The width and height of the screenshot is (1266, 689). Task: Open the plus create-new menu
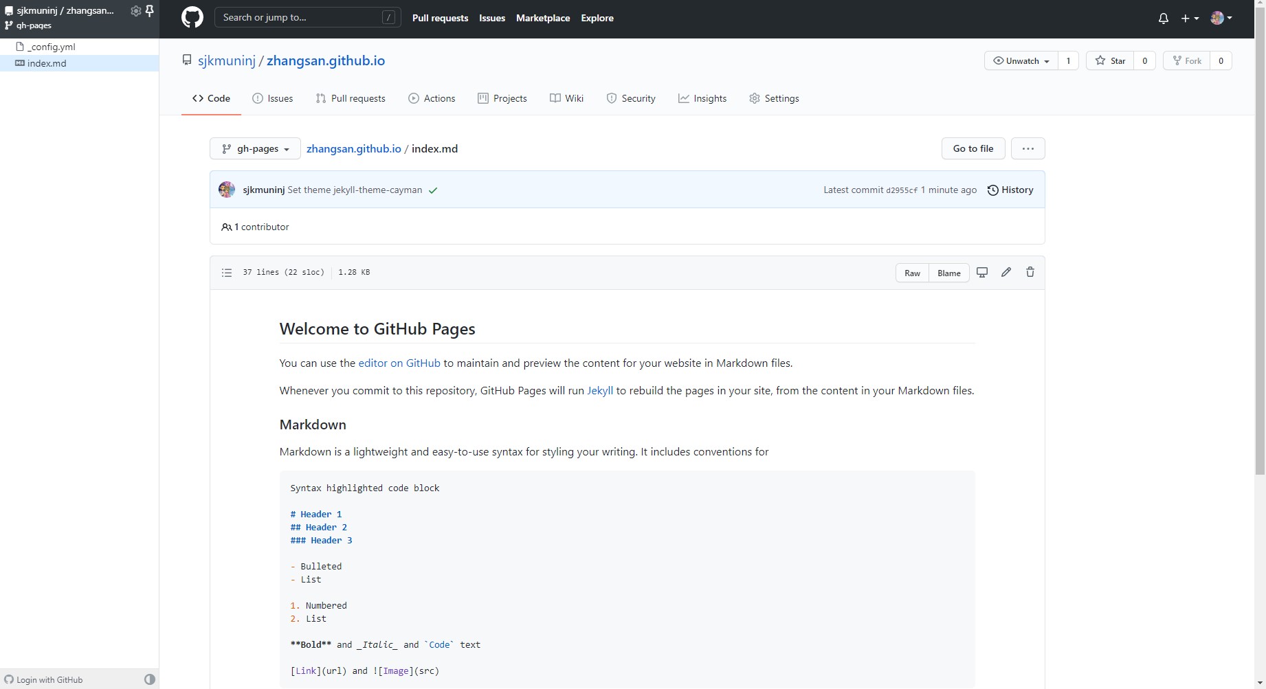[1190, 19]
